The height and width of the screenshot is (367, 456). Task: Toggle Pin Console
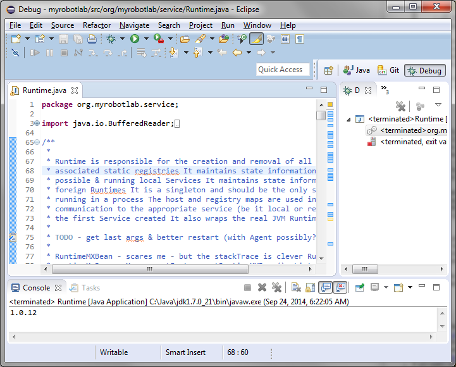[x=360, y=287]
